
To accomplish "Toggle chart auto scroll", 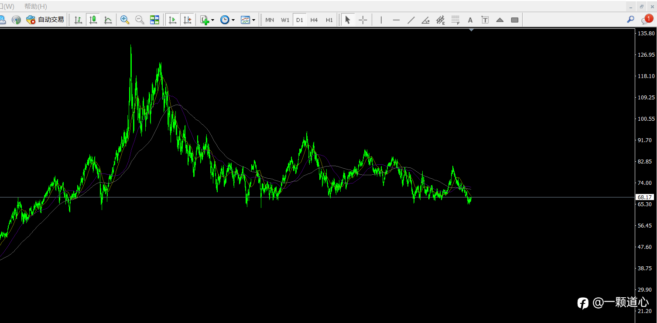I will coord(172,20).
